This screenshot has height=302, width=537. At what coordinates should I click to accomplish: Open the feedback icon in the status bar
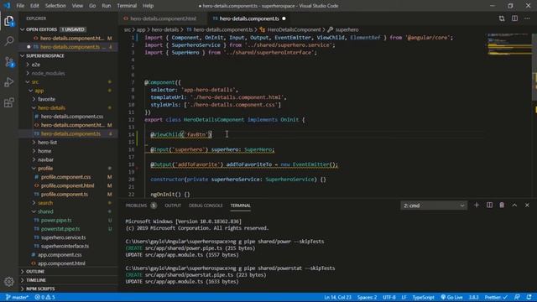click(x=517, y=297)
